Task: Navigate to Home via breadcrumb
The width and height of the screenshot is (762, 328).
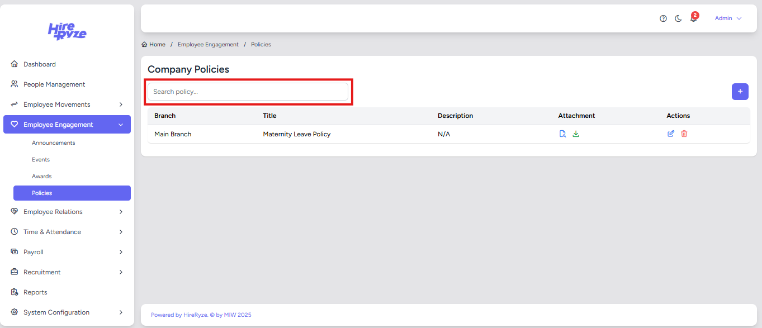Action: coord(157,45)
